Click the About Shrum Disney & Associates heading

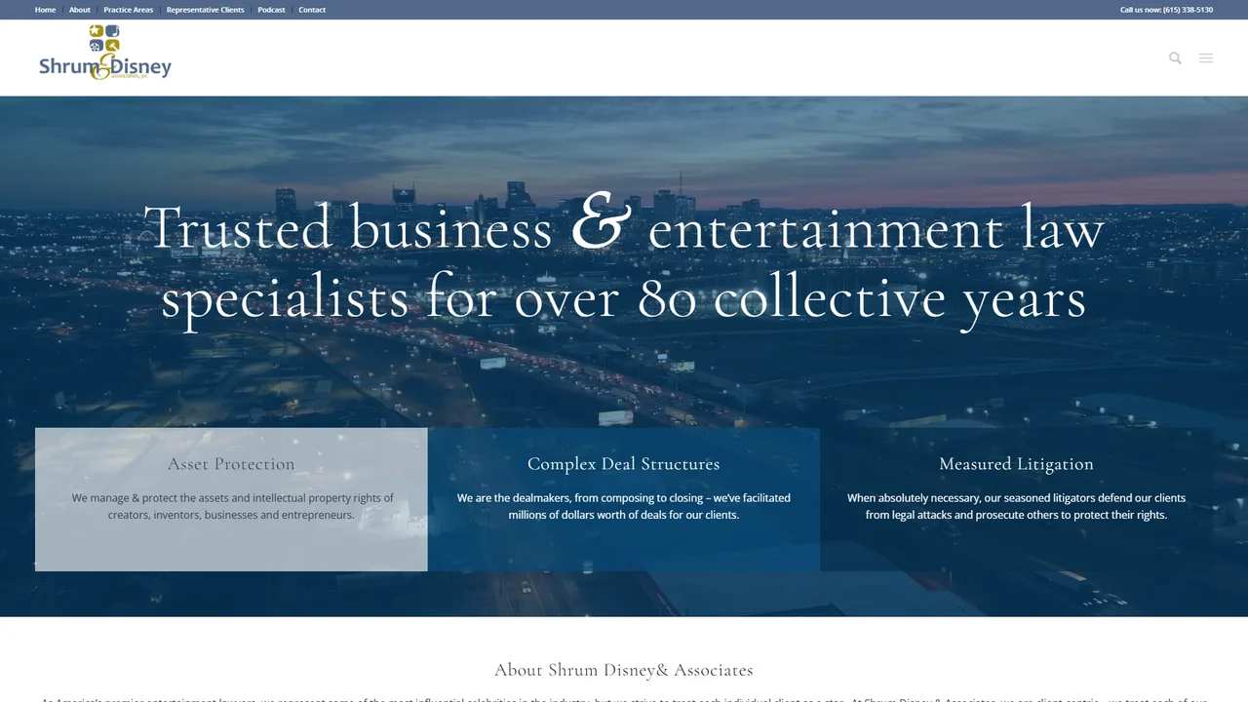[x=624, y=670]
